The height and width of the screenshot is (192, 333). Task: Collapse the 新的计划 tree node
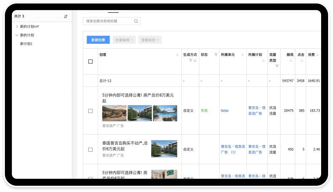click(17, 35)
